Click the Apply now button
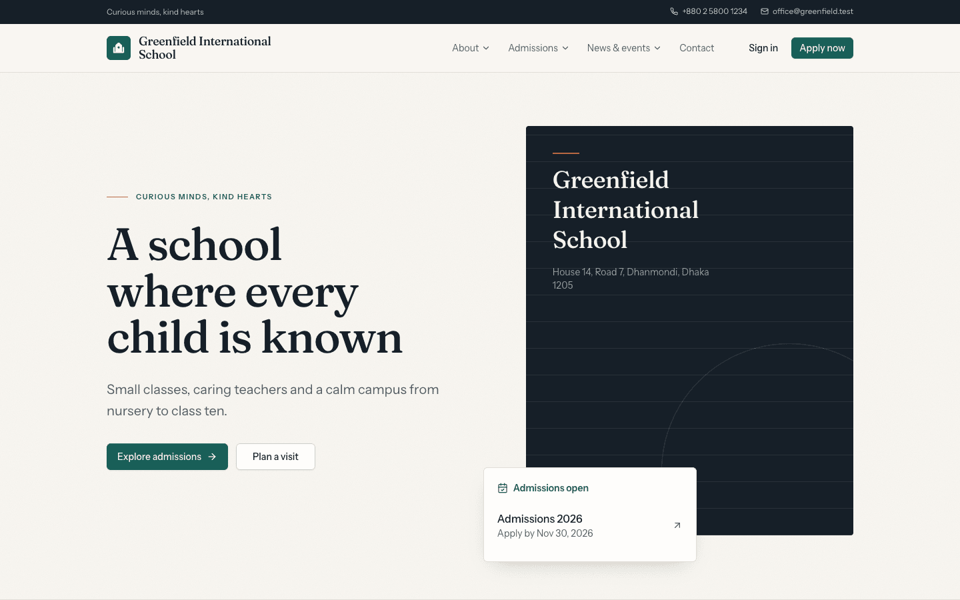Screen dimensions: 960x600 pyautogui.click(x=822, y=48)
